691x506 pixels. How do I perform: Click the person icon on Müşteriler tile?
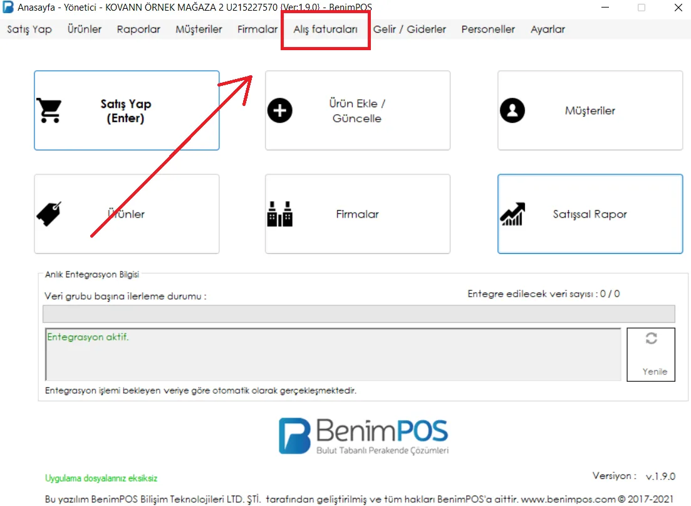tap(512, 110)
